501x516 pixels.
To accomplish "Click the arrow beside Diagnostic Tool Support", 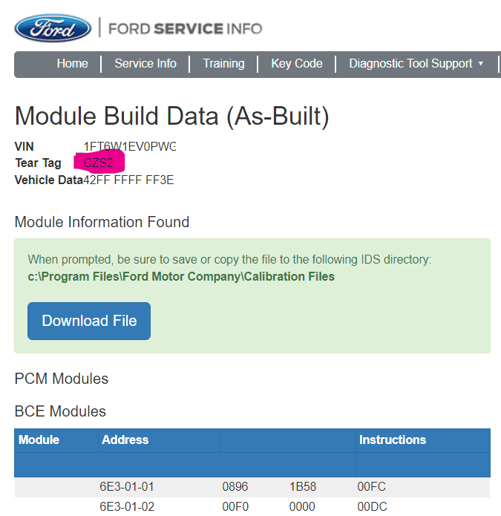I will click(481, 64).
